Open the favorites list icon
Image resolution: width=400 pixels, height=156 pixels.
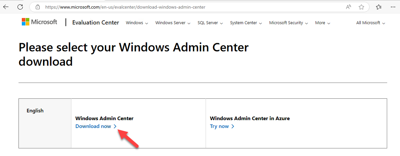coord(379,7)
